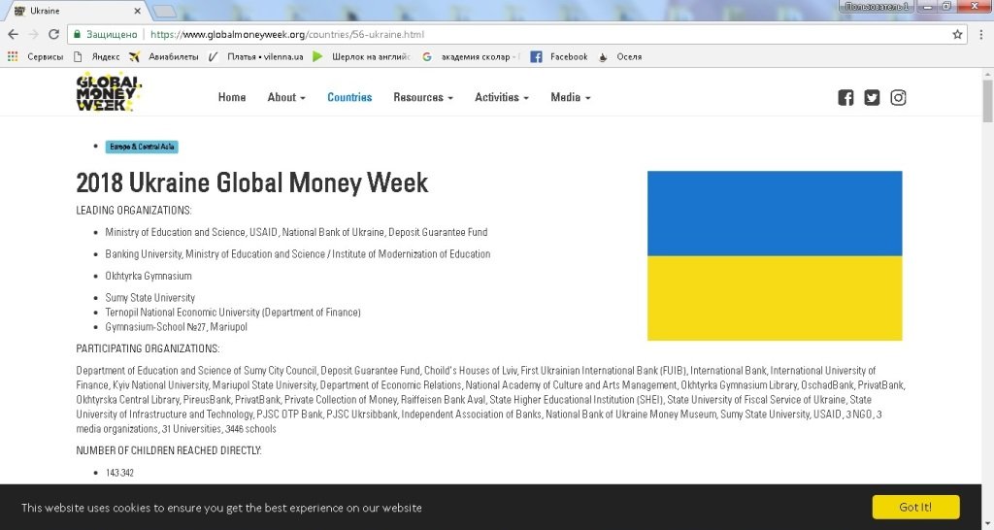Open the site's Twitter page icon
Screen dimensions: 994x530
872,98
